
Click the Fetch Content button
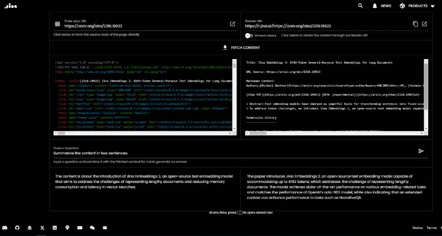(x=241, y=48)
